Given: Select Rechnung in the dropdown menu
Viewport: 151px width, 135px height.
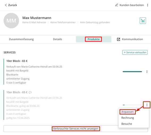Looking at the screenshot, I should tap(128, 118).
